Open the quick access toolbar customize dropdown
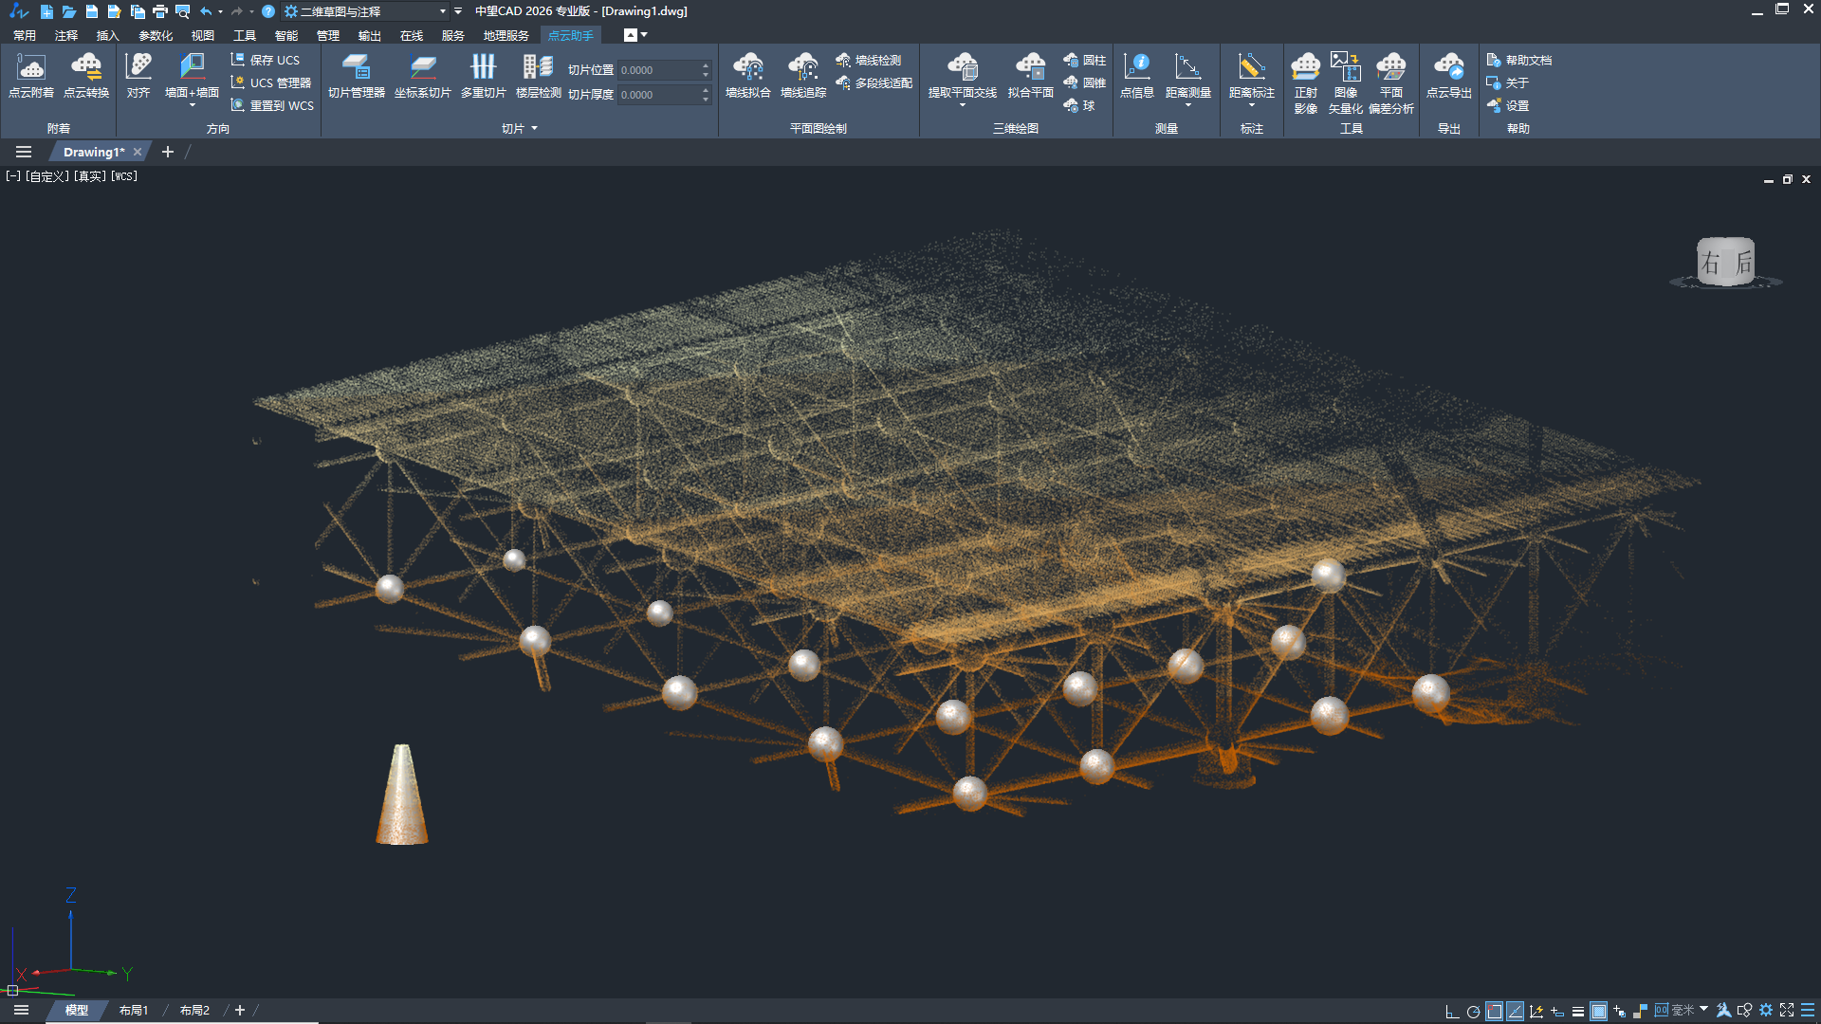Screen dimensions: 1821x1024 pos(458,11)
